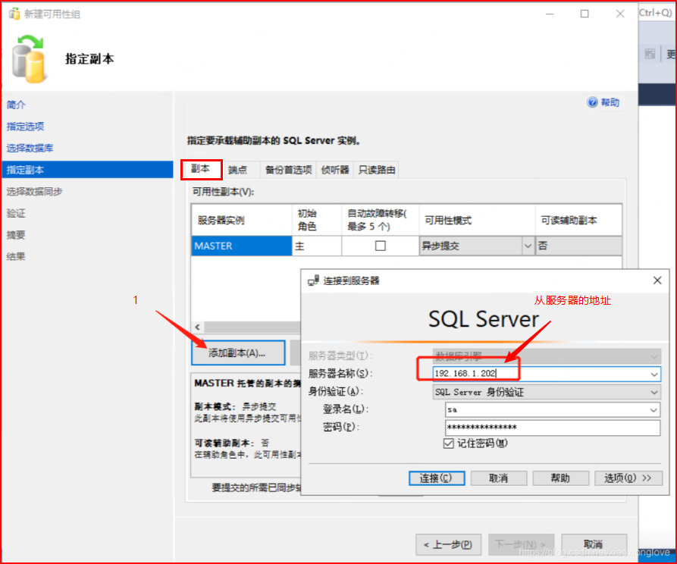
Task: Switch to the 端点 tab
Action: click(x=238, y=170)
